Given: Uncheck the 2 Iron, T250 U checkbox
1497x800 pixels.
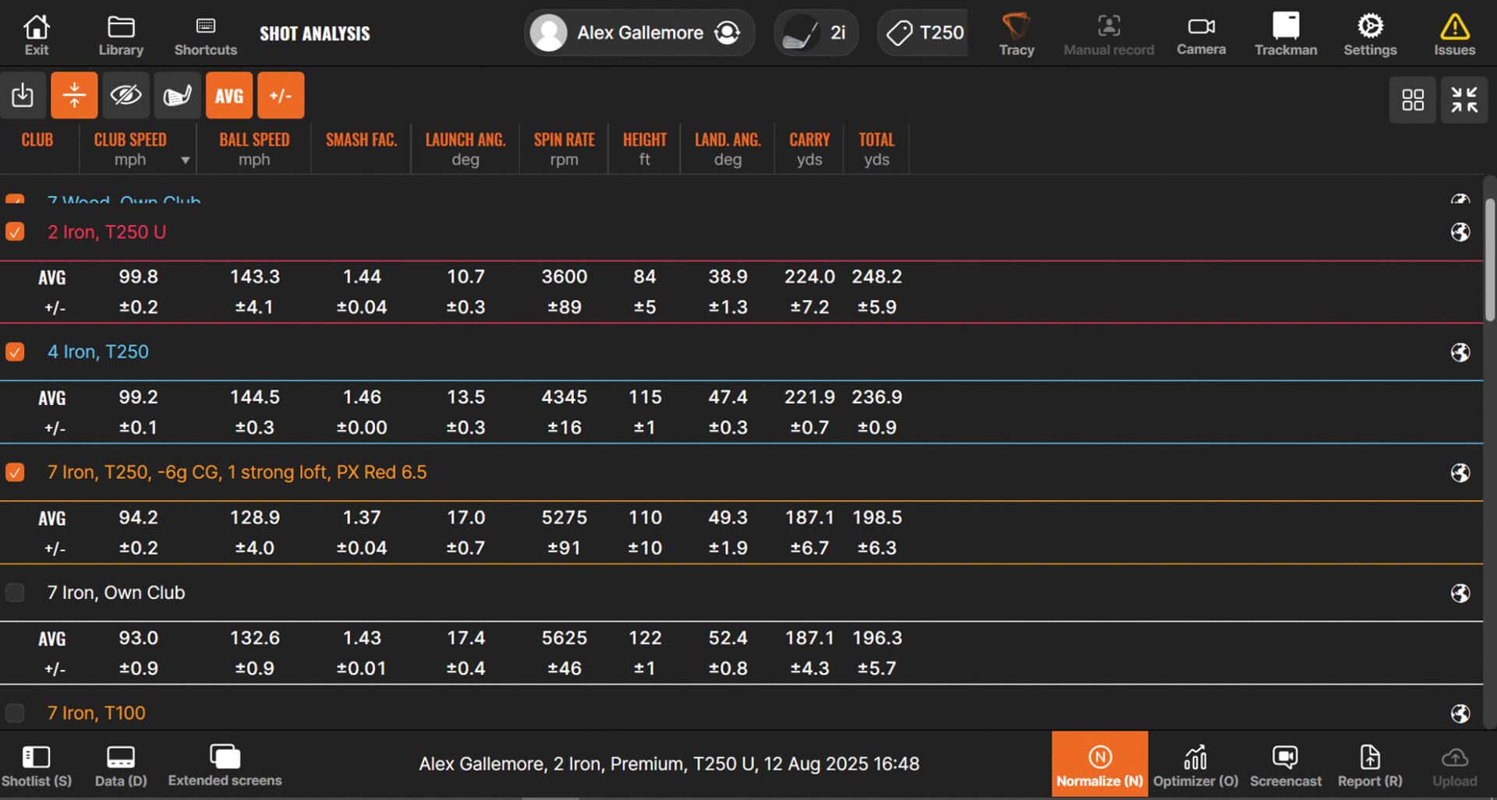Looking at the screenshot, I should (x=15, y=232).
